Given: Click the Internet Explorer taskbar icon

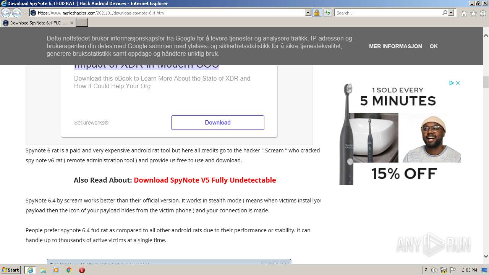Looking at the screenshot, I should 30,270.
